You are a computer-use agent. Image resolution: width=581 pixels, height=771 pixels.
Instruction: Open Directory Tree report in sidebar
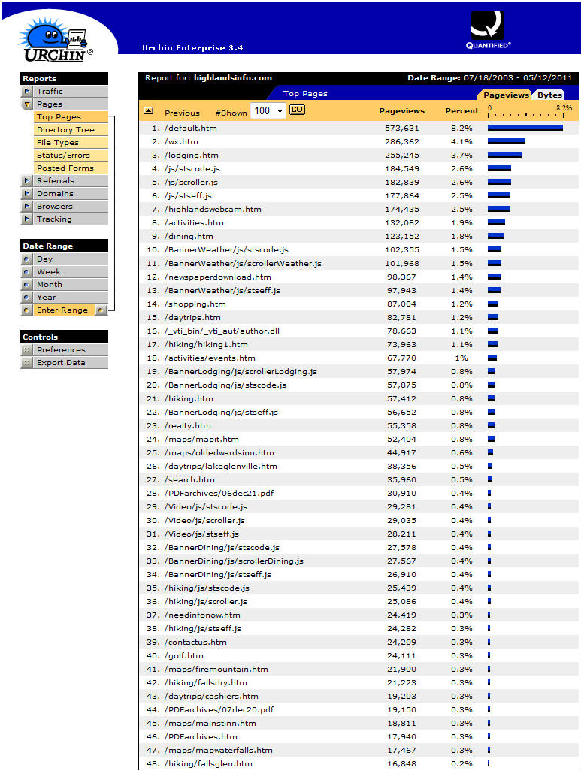click(65, 130)
